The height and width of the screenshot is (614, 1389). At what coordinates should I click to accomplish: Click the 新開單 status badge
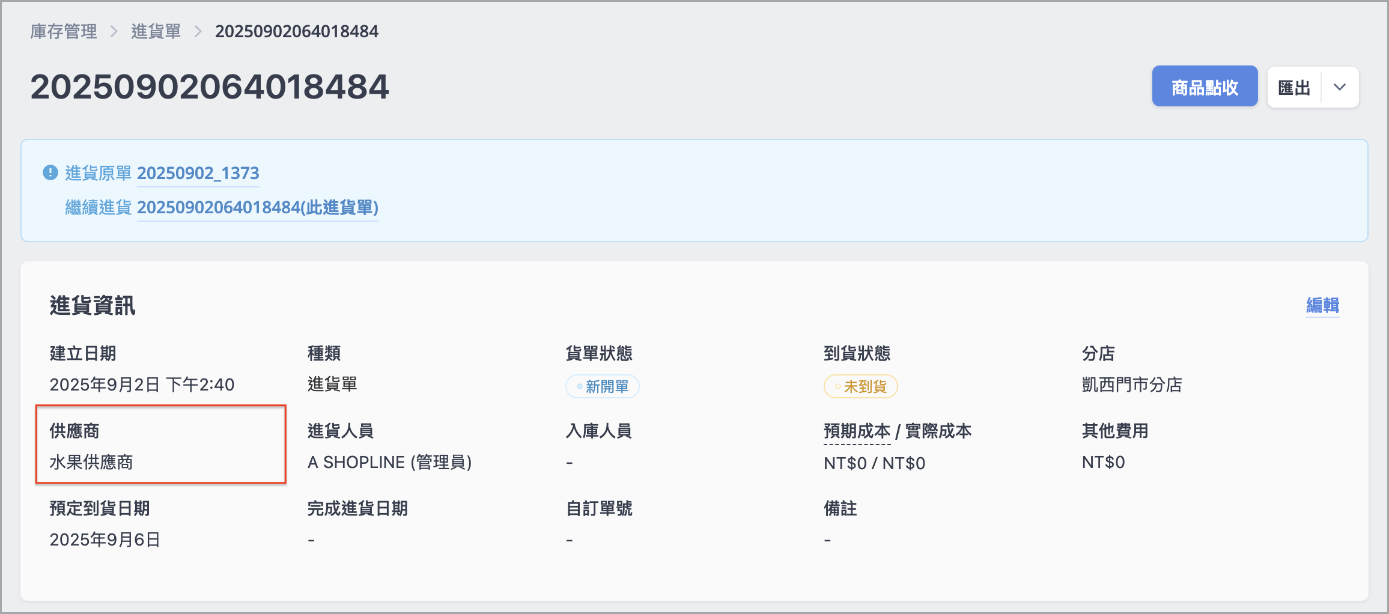tap(603, 386)
